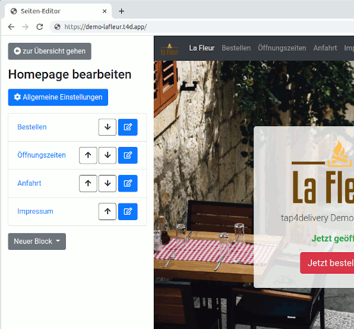
Task: Move Anfahrt block up
Action: pos(88,183)
